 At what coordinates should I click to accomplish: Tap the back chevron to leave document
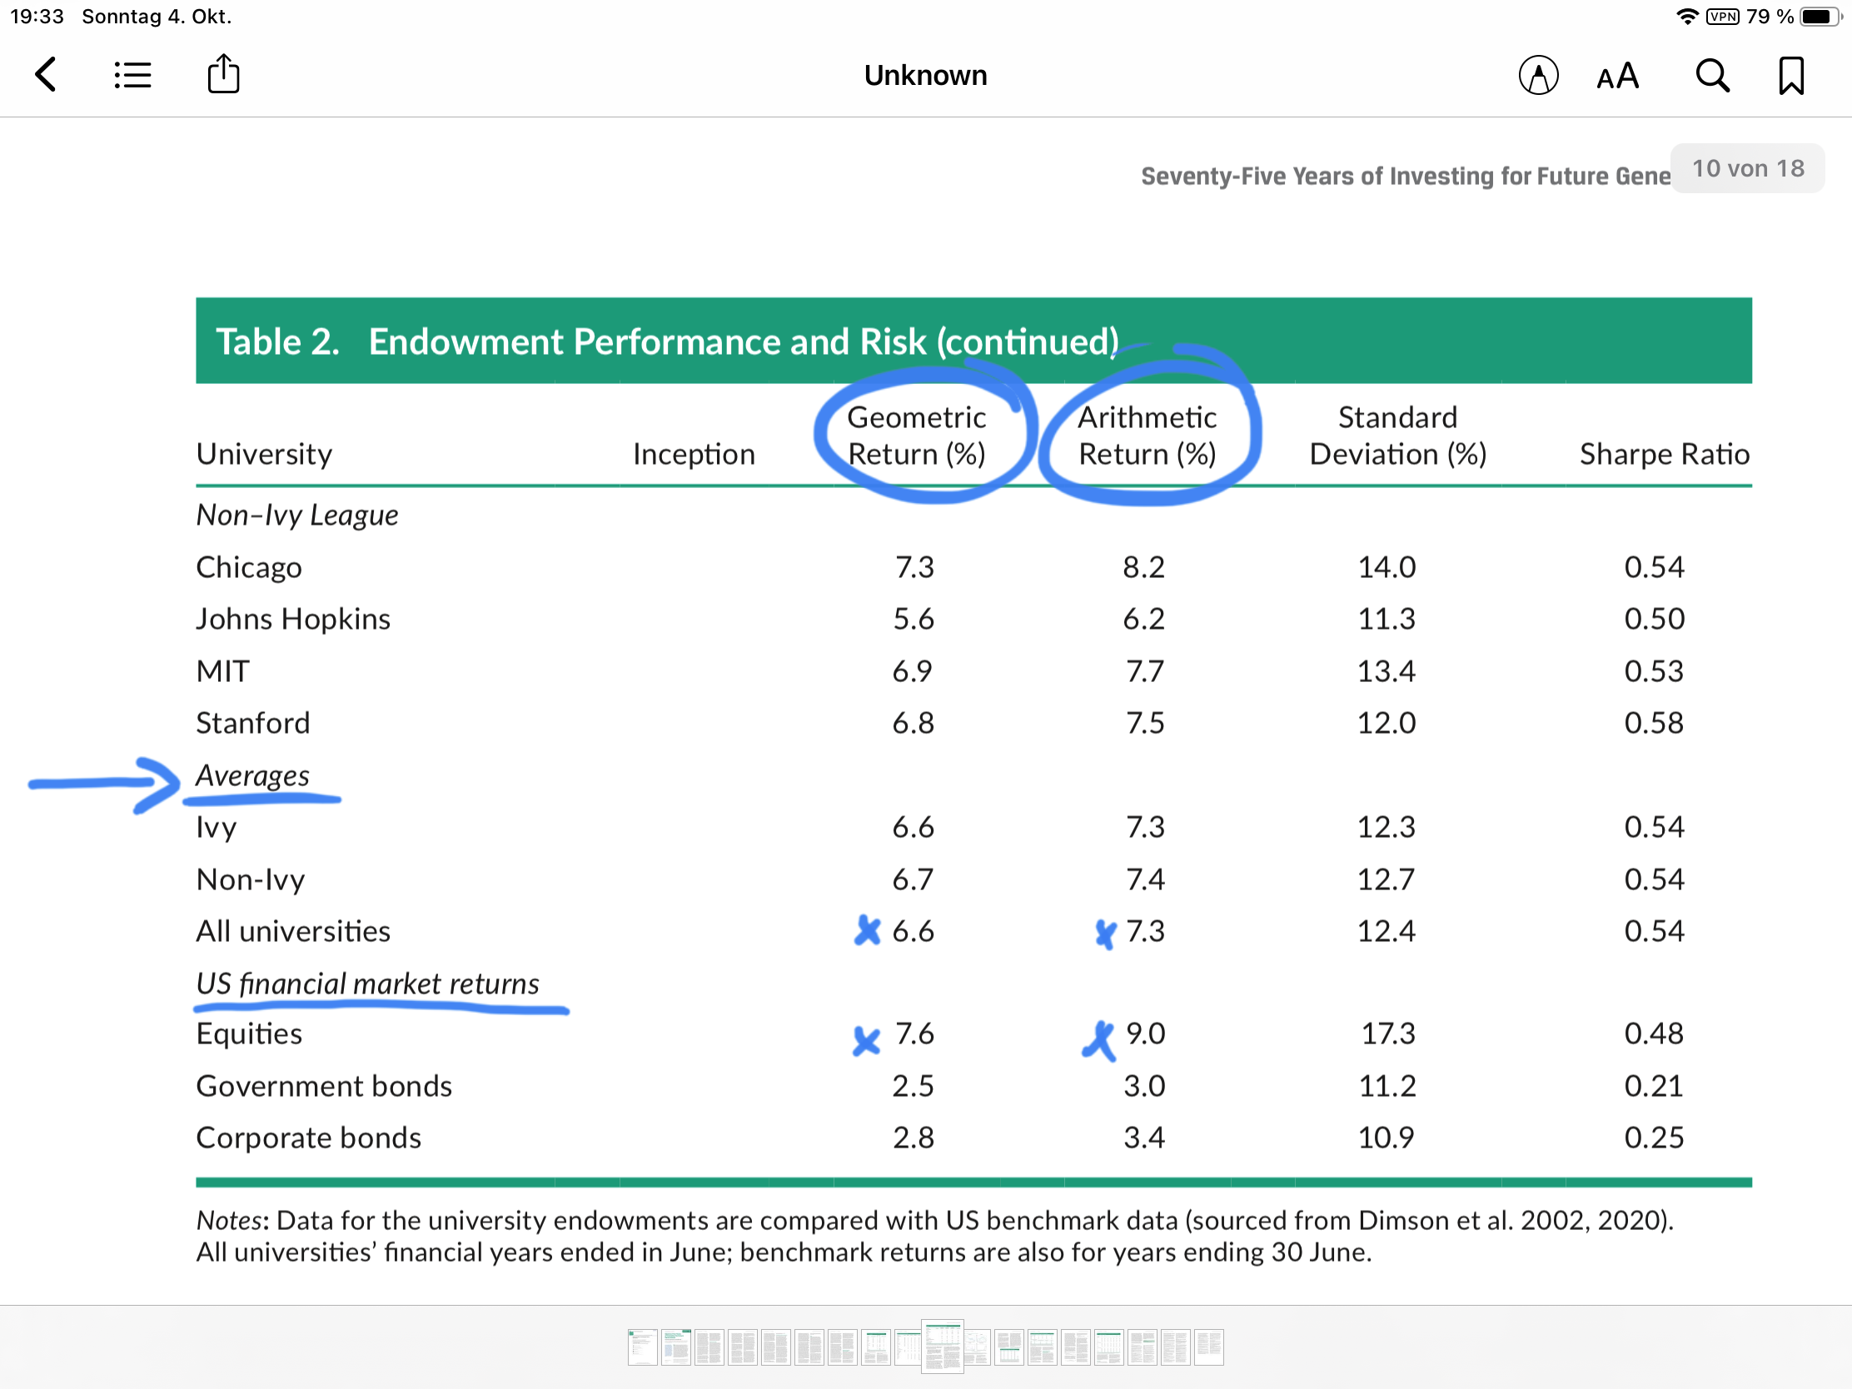46,75
